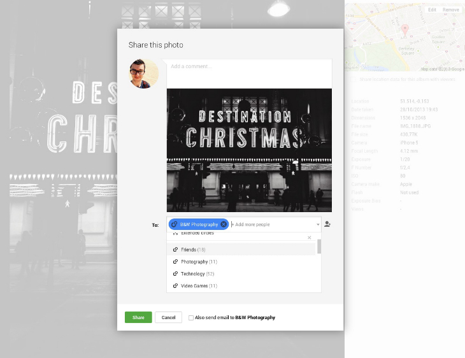The height and width of the screenshot is (358, 465).
Task: Choose the Video Games (11) circle
Action: click(241, 286)
